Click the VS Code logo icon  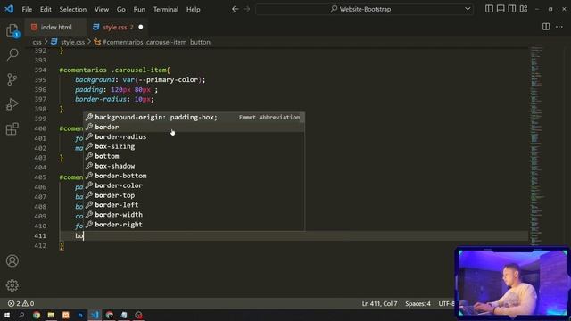pyautogui.click(x=9, y=9)
